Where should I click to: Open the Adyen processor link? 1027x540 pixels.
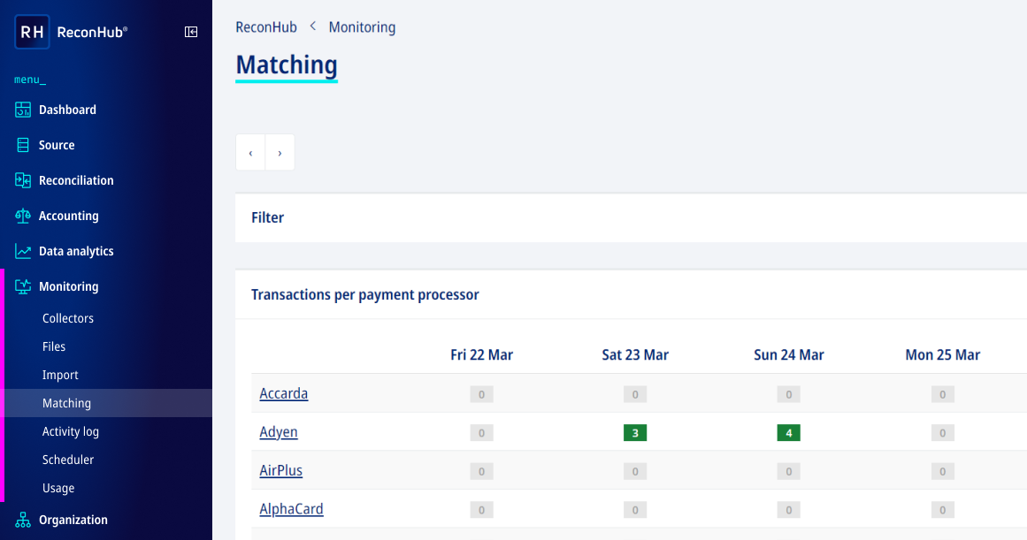click(x=279, y=432)
